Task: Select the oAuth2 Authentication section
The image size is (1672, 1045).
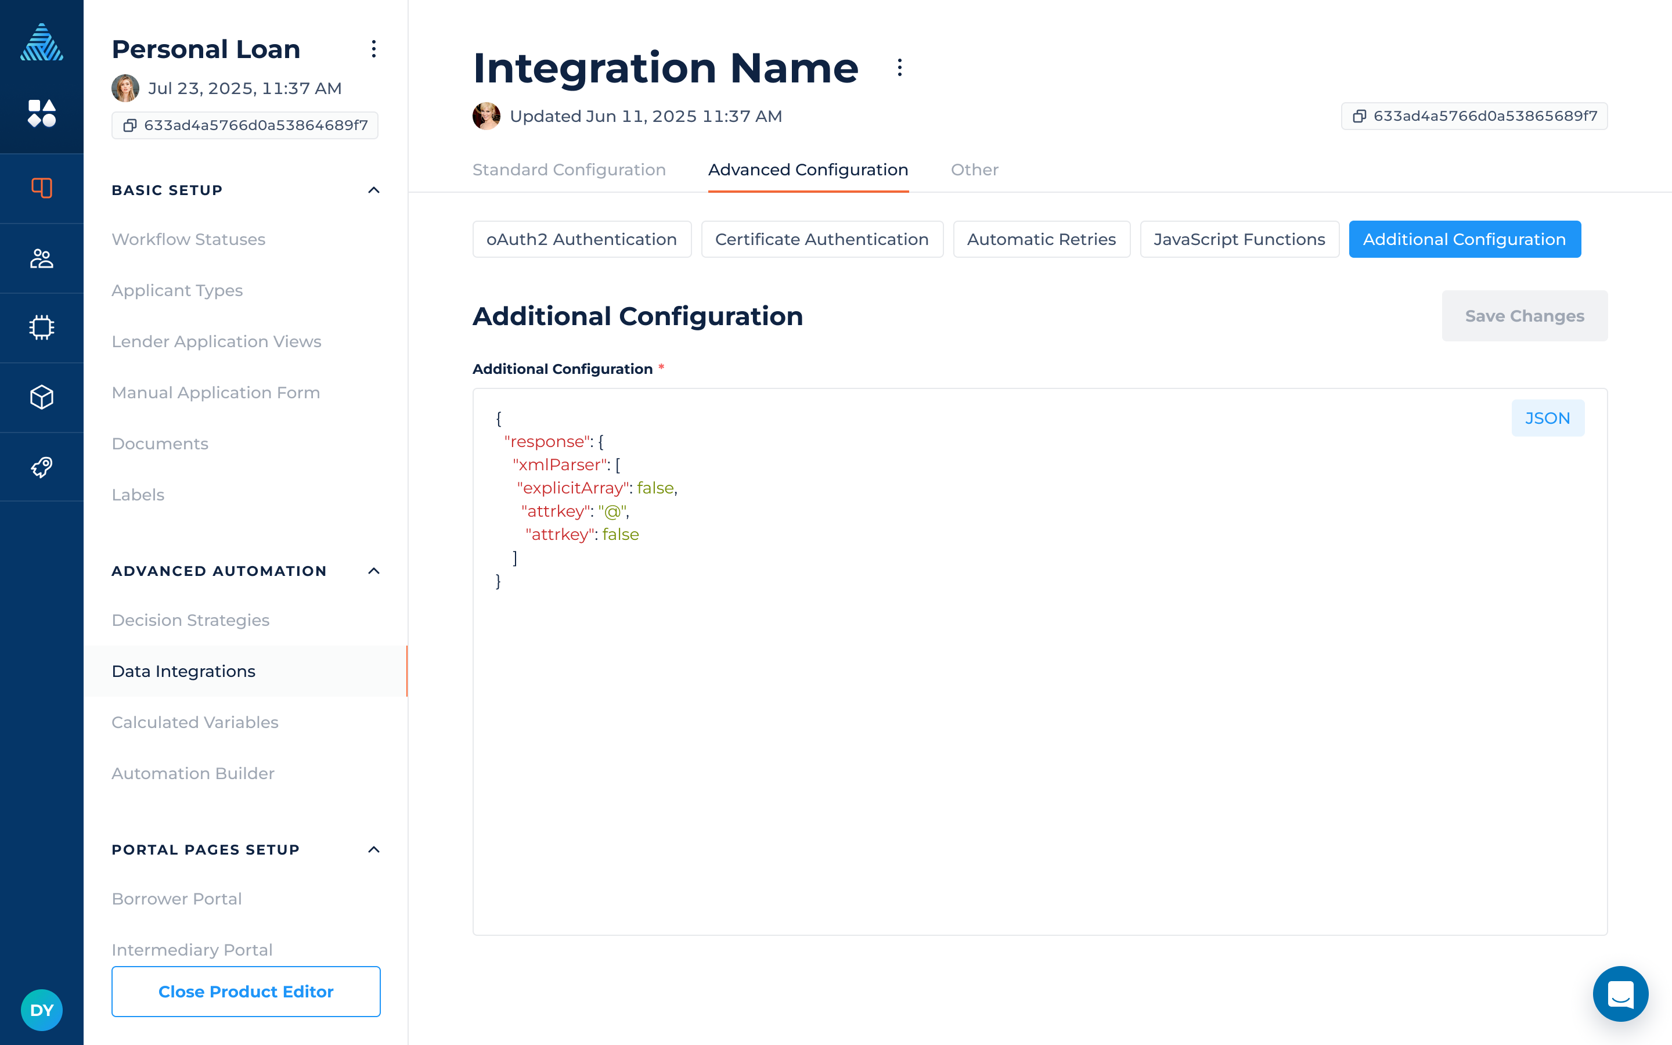Action: (581, 239)
